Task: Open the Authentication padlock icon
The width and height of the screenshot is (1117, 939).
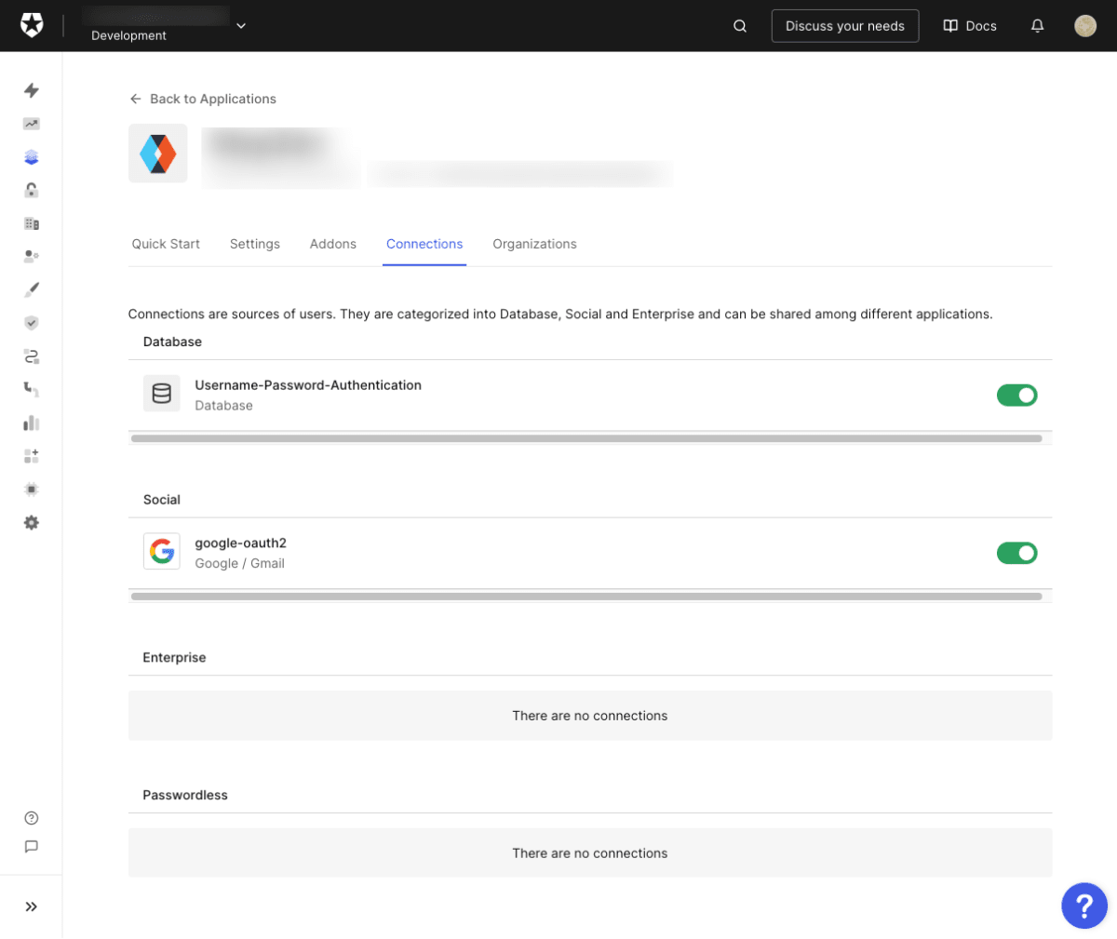Action: [32, 191]
